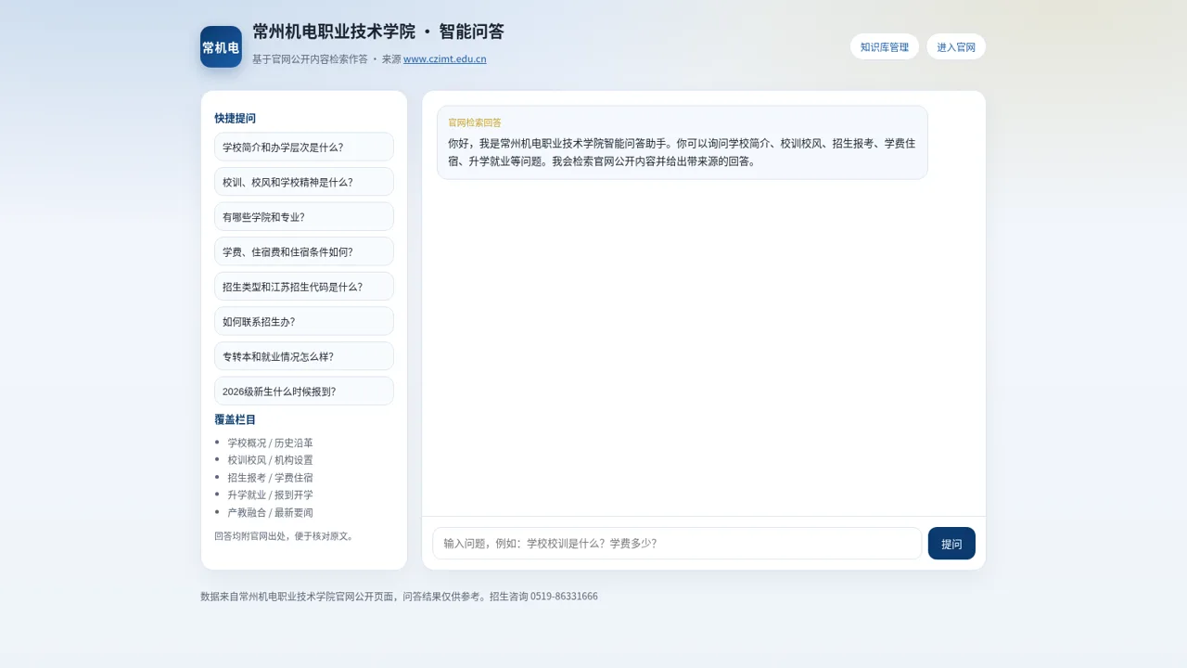Open the www.czimt.edu.cn source link
The width and height of the screenshot is (1187, 668).
click(x=445, y=59)
